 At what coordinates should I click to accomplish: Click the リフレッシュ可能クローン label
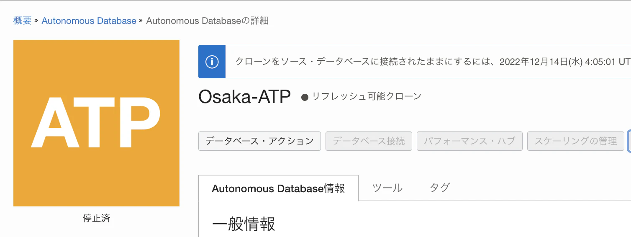[x=367, y=97]
